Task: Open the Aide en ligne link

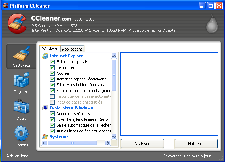Action: coord(17,156)
